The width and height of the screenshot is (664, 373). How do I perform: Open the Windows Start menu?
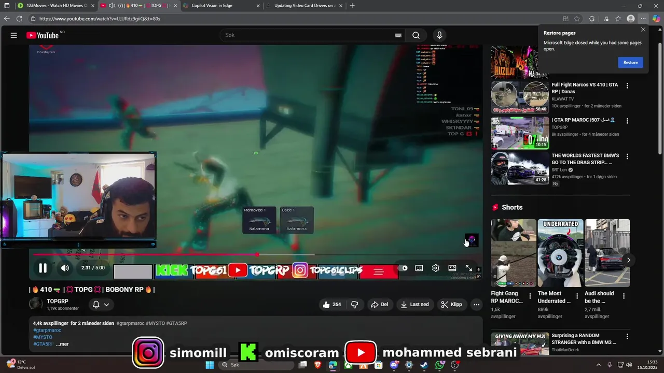tap(210, 365)
